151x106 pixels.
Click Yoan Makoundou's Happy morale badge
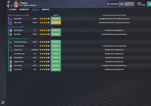coord(56,54)
